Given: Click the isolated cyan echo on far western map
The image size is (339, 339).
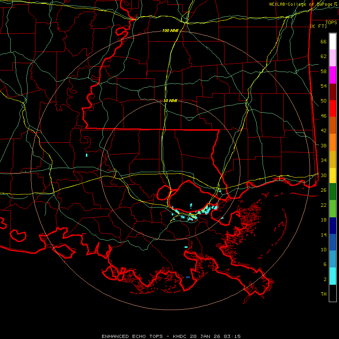Looking at the screenshot, I should [x=87, y=155].
